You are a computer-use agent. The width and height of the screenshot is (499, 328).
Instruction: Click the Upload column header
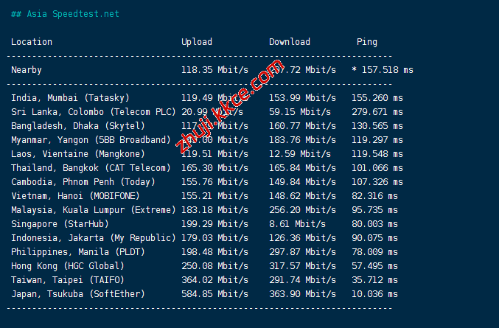click(x=197, y=42)
